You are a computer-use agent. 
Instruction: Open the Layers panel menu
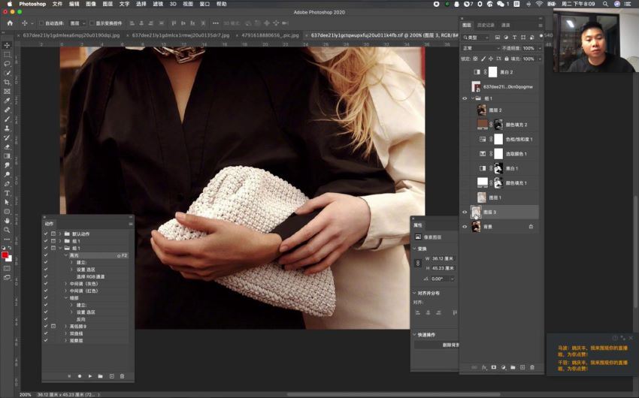[x=541, y=26]
